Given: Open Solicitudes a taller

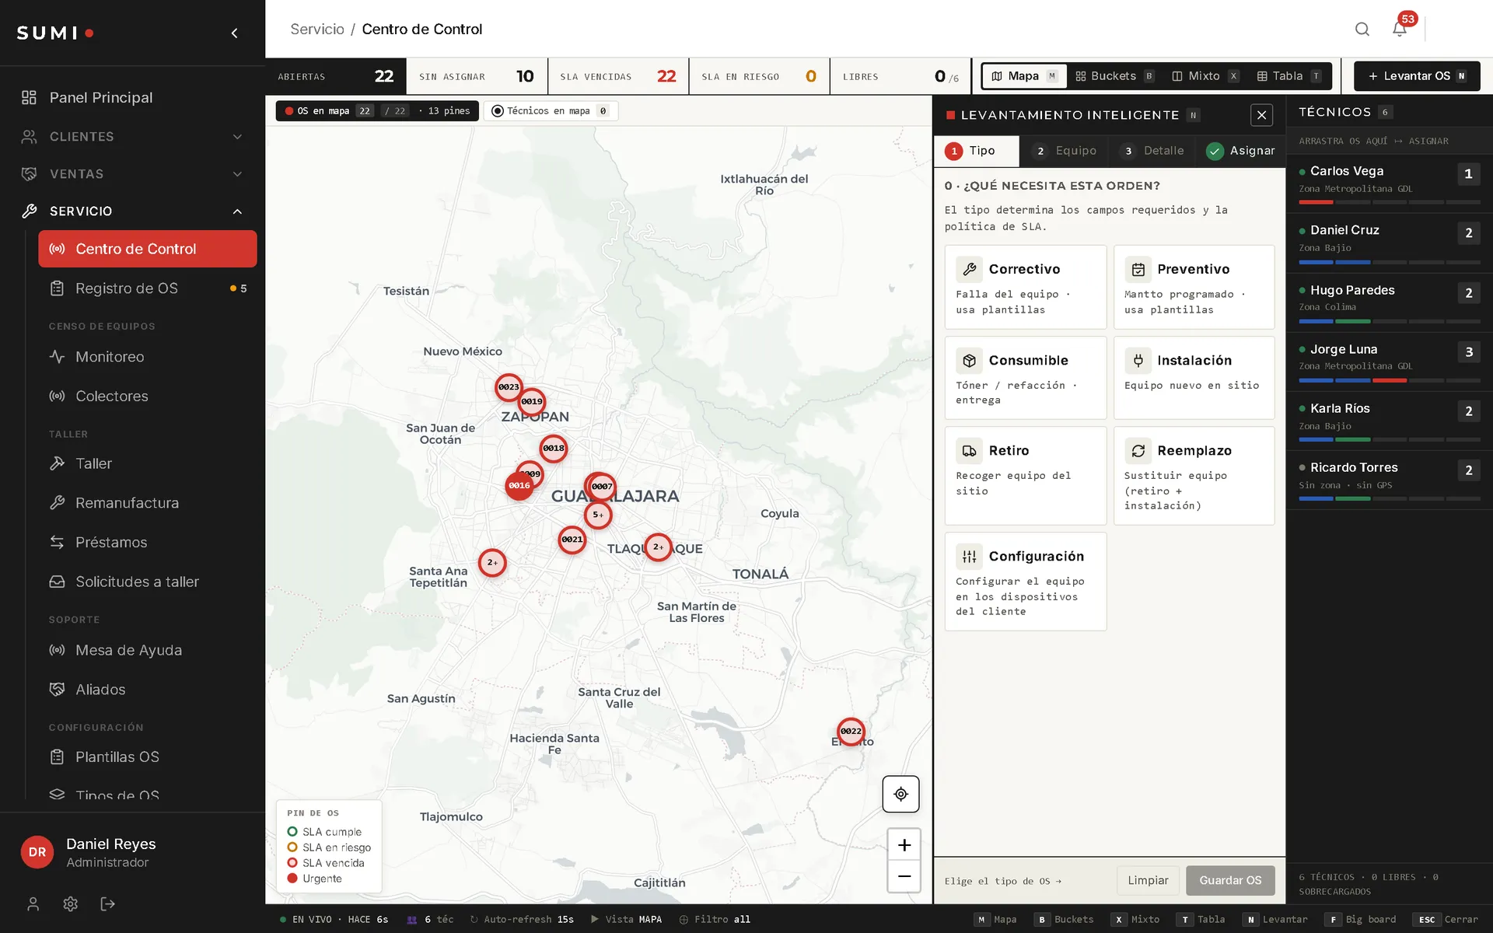Looking at the screenshot, I should [147, 582].
